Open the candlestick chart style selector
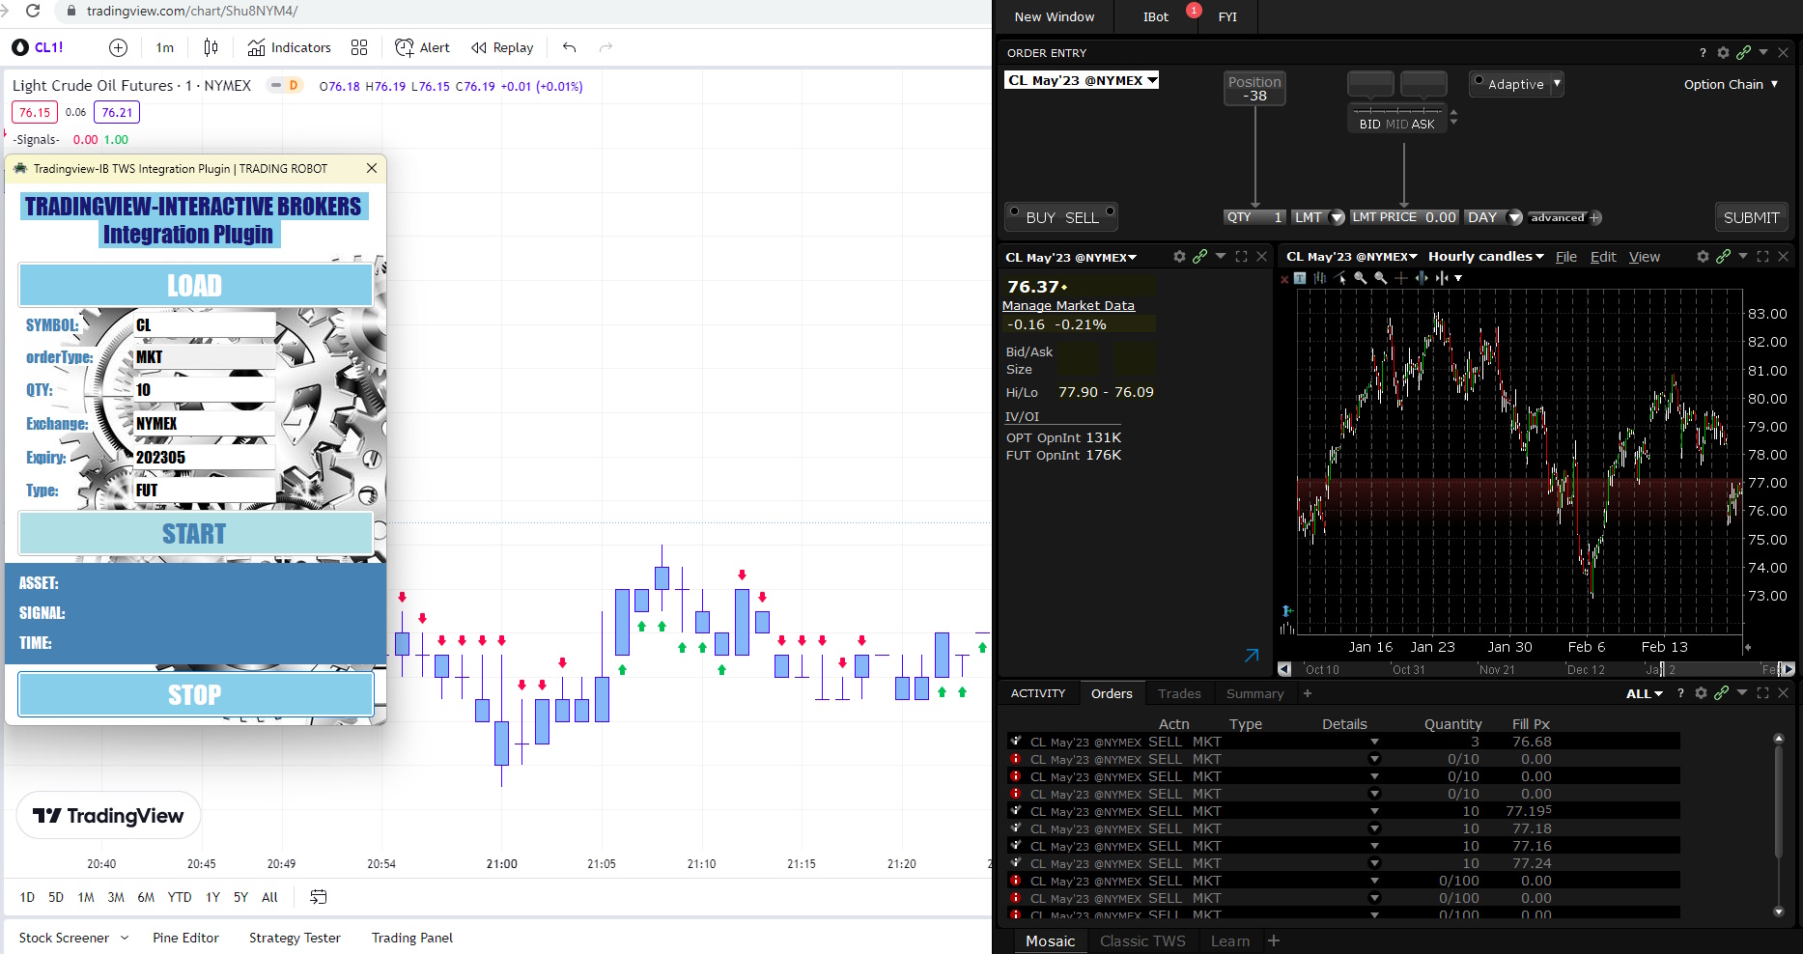Image resolution: width=1803 pixels, height=954 pixels. tap(211, 47)
